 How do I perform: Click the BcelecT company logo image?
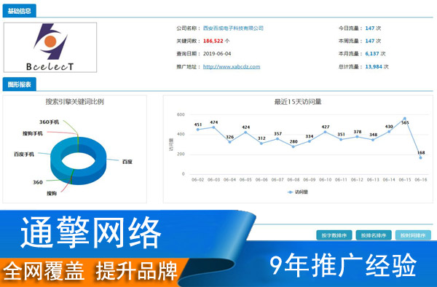coord(50,47)
